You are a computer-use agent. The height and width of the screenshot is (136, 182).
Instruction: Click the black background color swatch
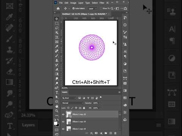tap(58, 125)
